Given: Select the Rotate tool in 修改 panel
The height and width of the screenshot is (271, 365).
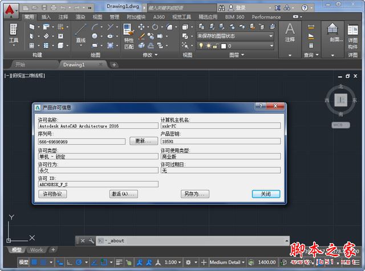Looking at the screenshot, I should tap(155, 27).
